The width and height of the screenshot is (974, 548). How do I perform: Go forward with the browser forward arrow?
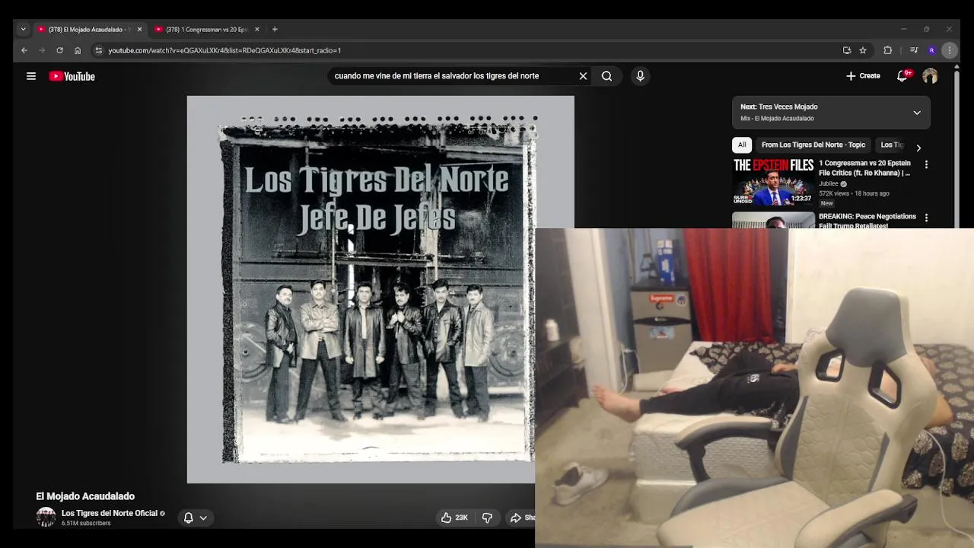click(x=42, y=50)
